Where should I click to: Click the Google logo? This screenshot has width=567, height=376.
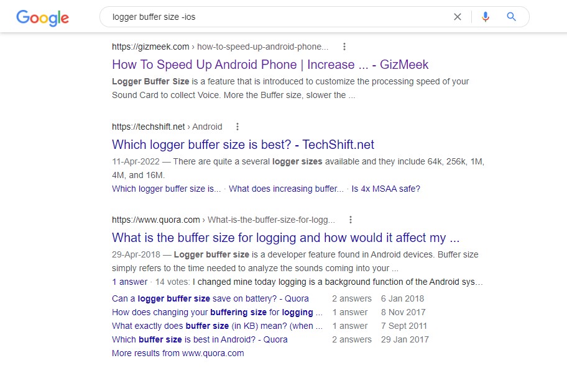coord(42,17)
